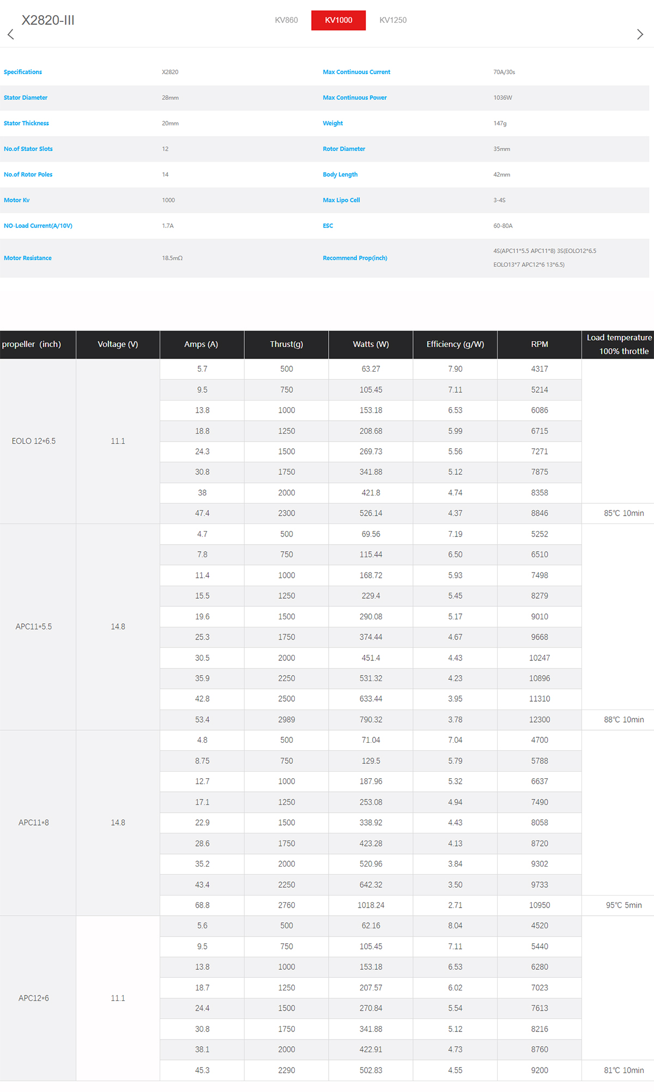This screenshot has width=654, height=1092.
Task: Select the Motor Resistance label
Action: (x=28, y=258)
